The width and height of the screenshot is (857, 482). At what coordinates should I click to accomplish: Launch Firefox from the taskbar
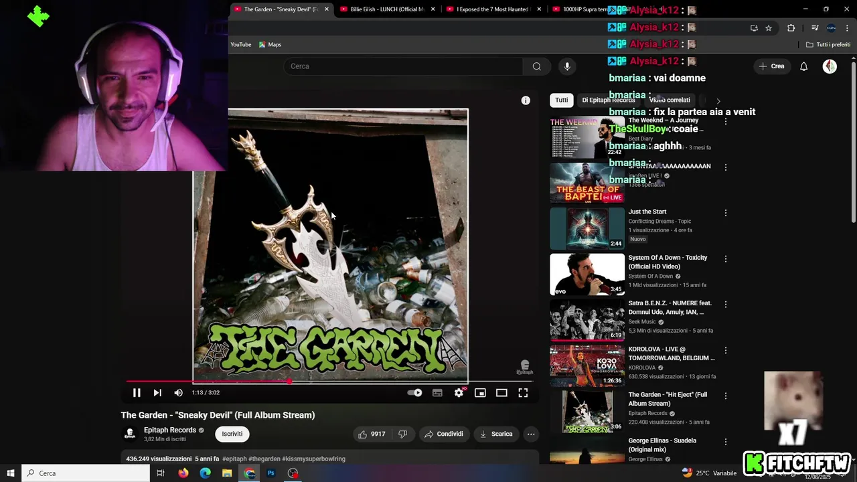coord(183,473)
